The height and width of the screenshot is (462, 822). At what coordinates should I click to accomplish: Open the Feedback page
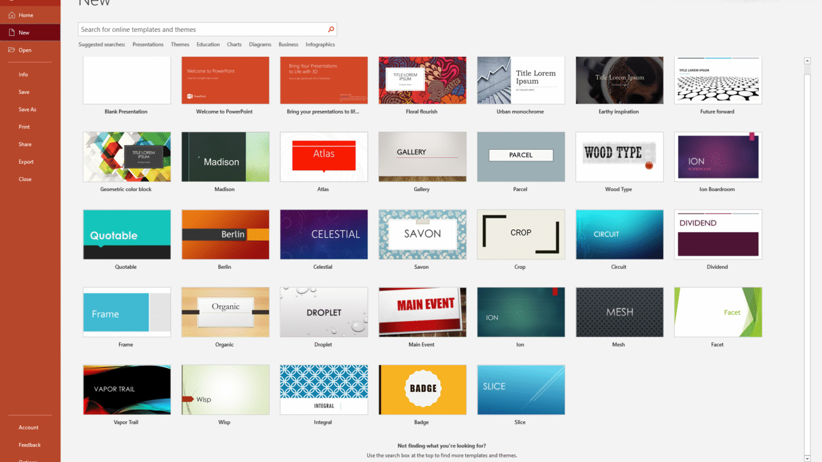pos(30,445)
